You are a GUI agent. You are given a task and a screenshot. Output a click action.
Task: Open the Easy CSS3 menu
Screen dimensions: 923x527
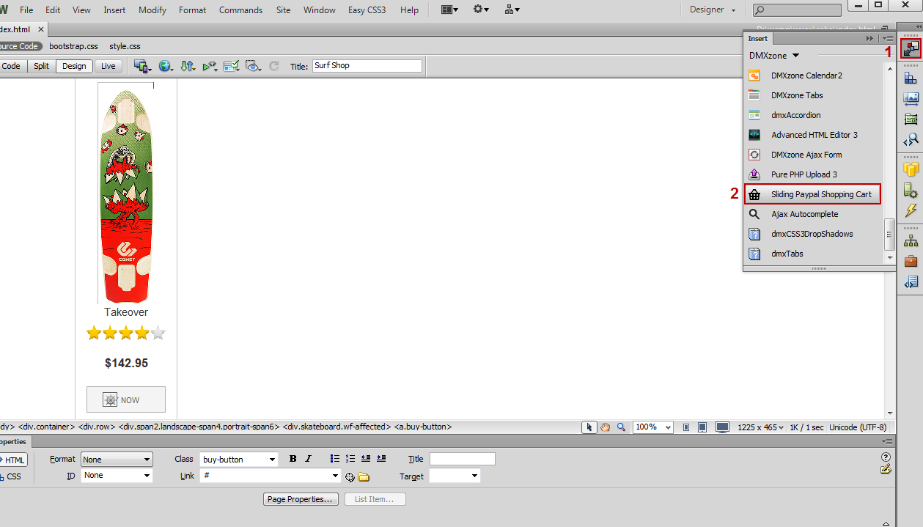[367, 10]
